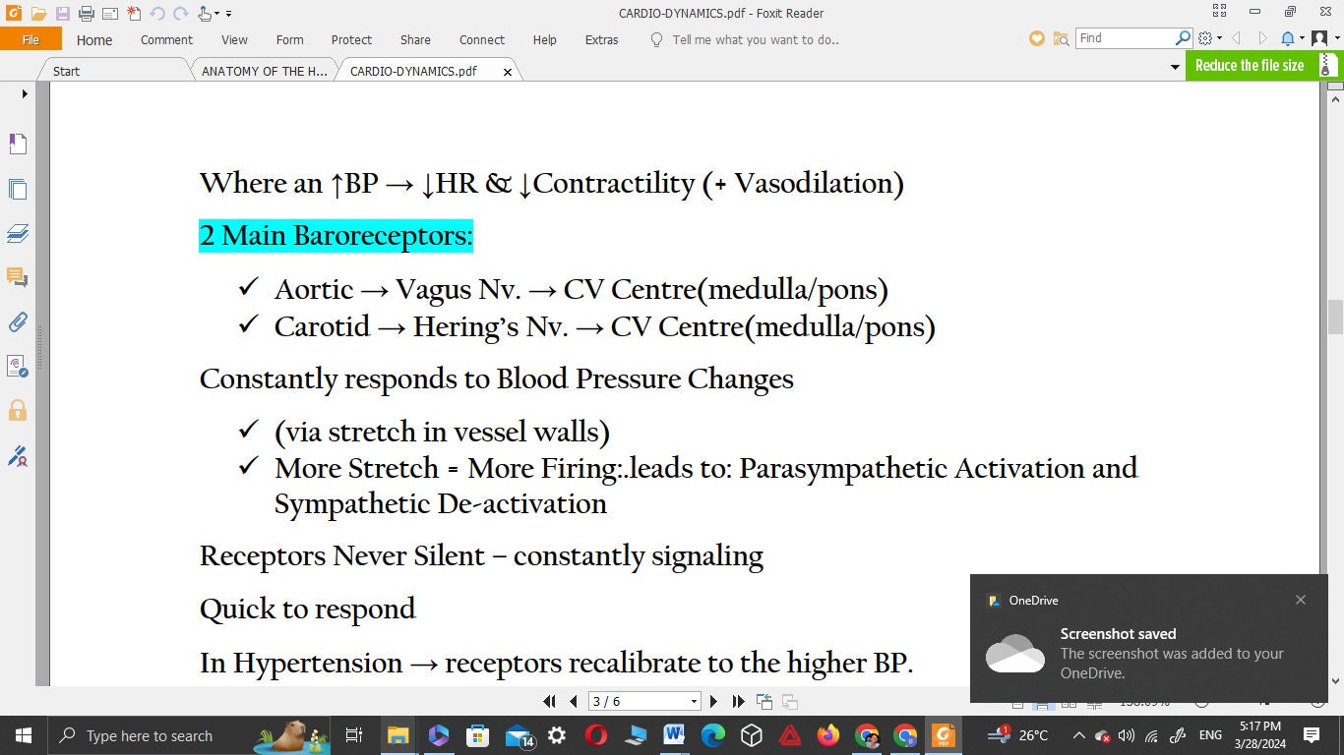Go to the previous page arrow
Image resolution: width=1344 pixels, height=755 pixels.
[x=574, y=701]
